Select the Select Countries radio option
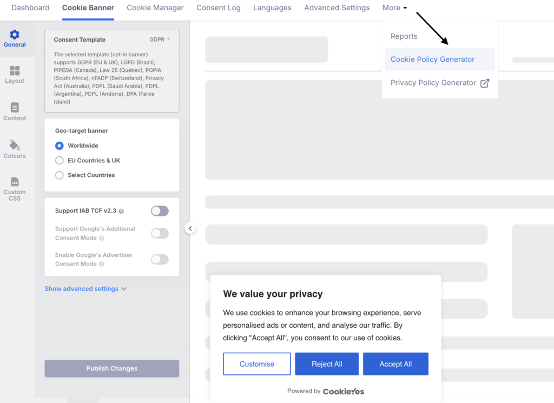The height and width of the screenshot is (403, 554). 60,175
